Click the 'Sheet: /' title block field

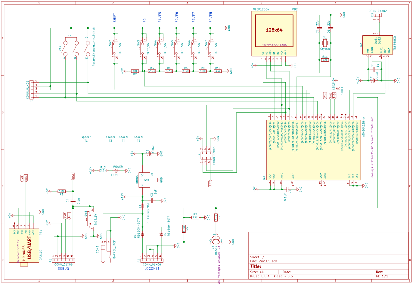pyautogui.click(x=257, y=257)
